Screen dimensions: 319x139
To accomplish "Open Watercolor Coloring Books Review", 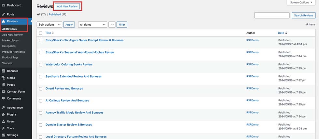I will [69, 64].
